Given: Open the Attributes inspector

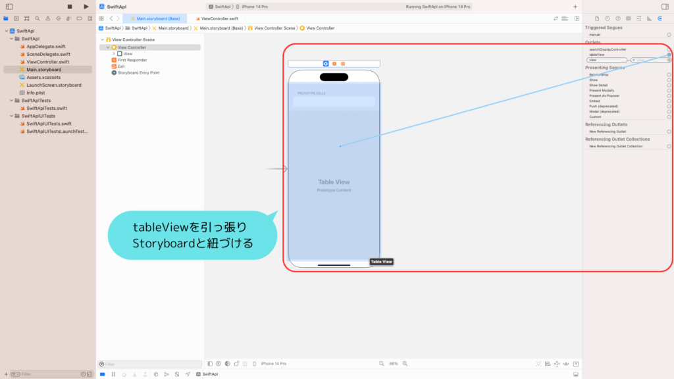Looking at the screenshot, I should point(639,18).
